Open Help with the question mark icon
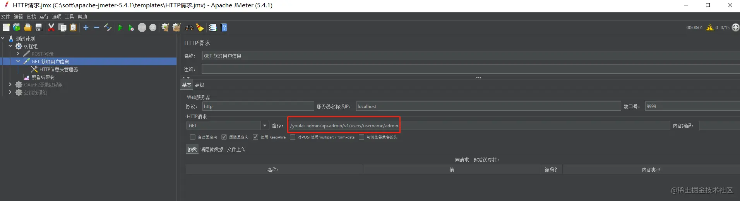 [224, 27]
